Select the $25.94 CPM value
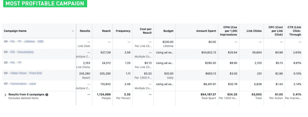 [232, 52]
